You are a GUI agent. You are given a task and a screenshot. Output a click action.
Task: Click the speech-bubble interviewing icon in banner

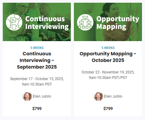(x=14, y=22)
